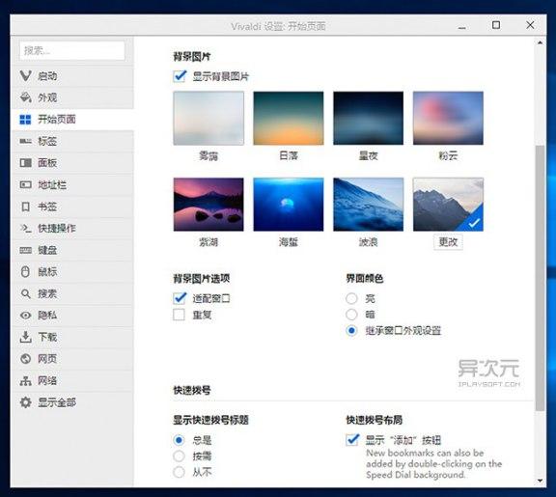Choose the 日落 background thumbnail

pos(289,118)
